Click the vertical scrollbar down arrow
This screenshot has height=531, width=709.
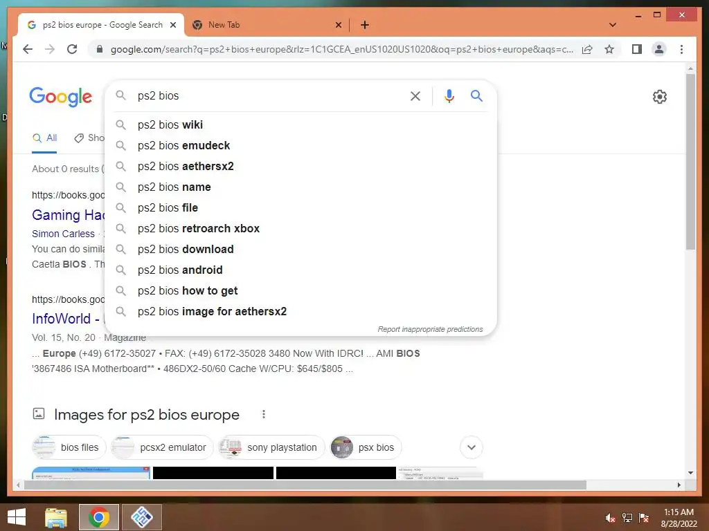coord(690,473)
